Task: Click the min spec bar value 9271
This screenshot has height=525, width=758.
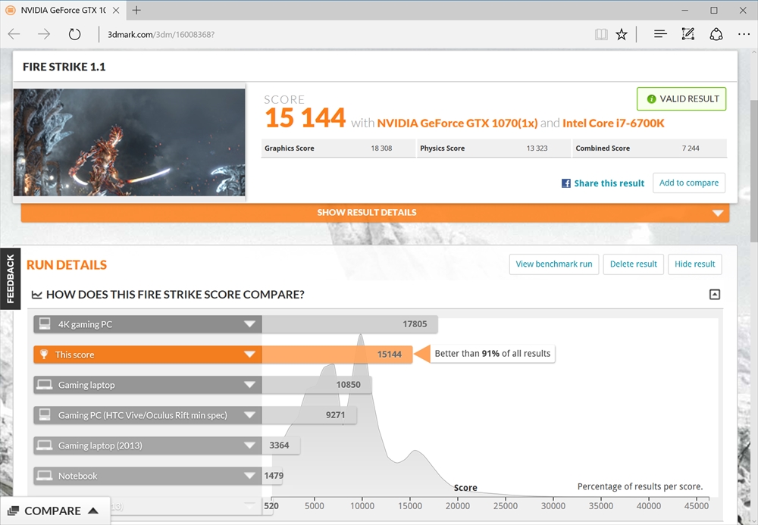Action: 336,415
